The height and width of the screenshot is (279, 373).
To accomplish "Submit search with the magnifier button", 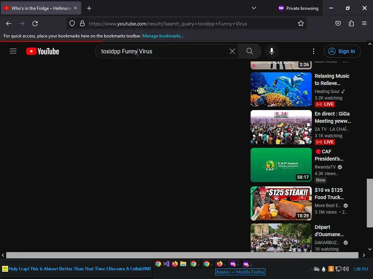I will pos(250,51).
